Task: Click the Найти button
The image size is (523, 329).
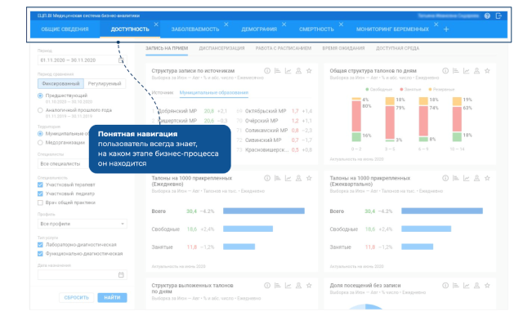Action: pyautogui.click(x=112, y=298)
